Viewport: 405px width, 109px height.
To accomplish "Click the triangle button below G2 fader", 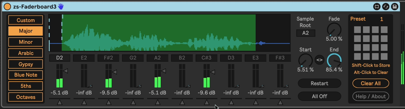I will tap(133, 102).
